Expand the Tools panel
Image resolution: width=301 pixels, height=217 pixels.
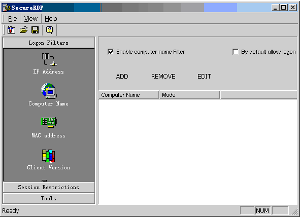49,198
